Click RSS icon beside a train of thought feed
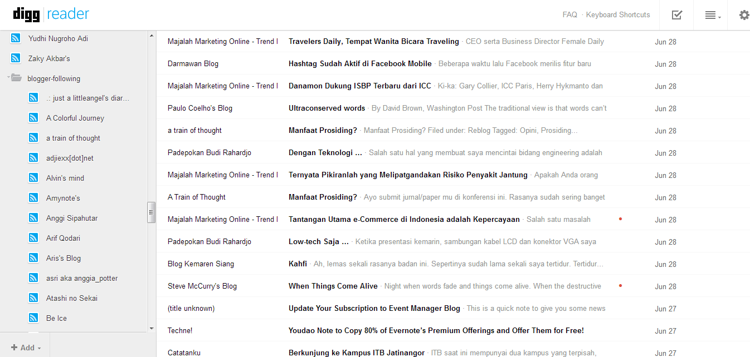 (x=33, y=138)
